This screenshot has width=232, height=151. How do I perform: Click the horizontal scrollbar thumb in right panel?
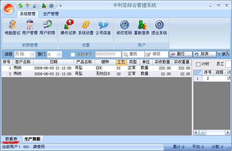[203, 133]
